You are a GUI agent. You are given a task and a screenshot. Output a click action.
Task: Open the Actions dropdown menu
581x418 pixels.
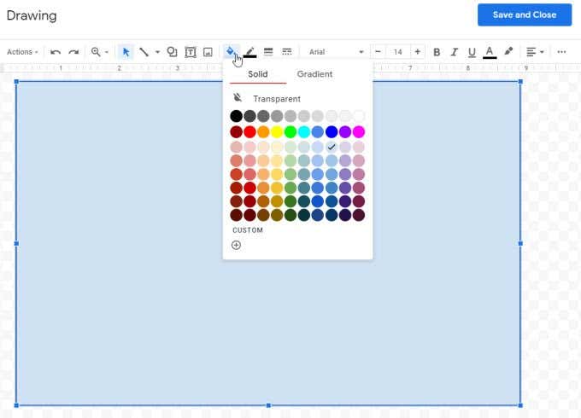(x=22, y=52)
